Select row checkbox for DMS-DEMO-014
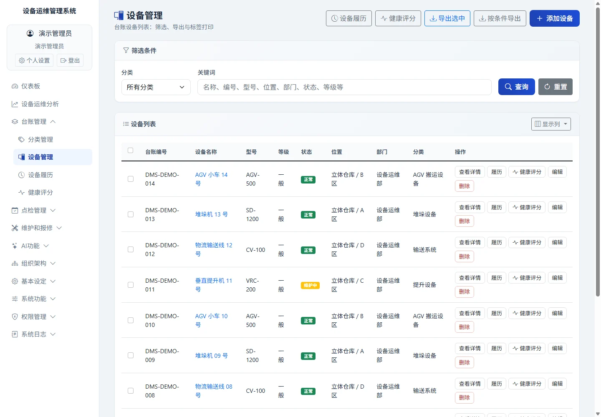Screen dimensions: 601x417 [131, 179]
